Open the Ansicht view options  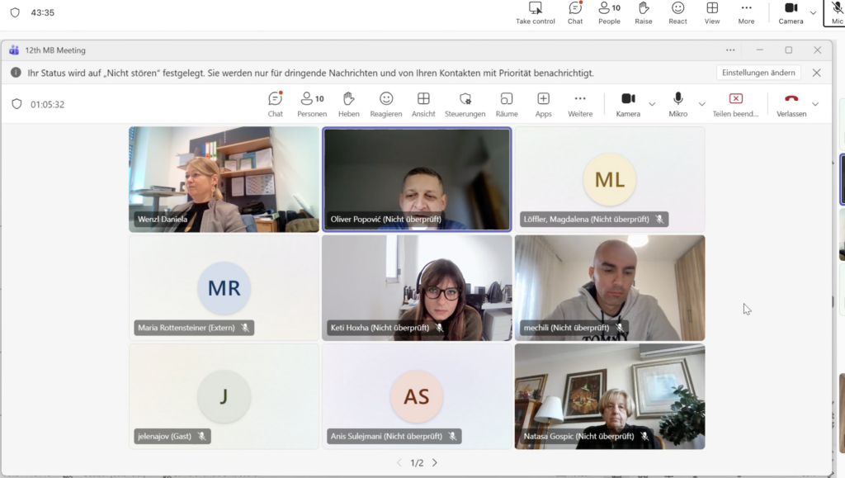423,104
